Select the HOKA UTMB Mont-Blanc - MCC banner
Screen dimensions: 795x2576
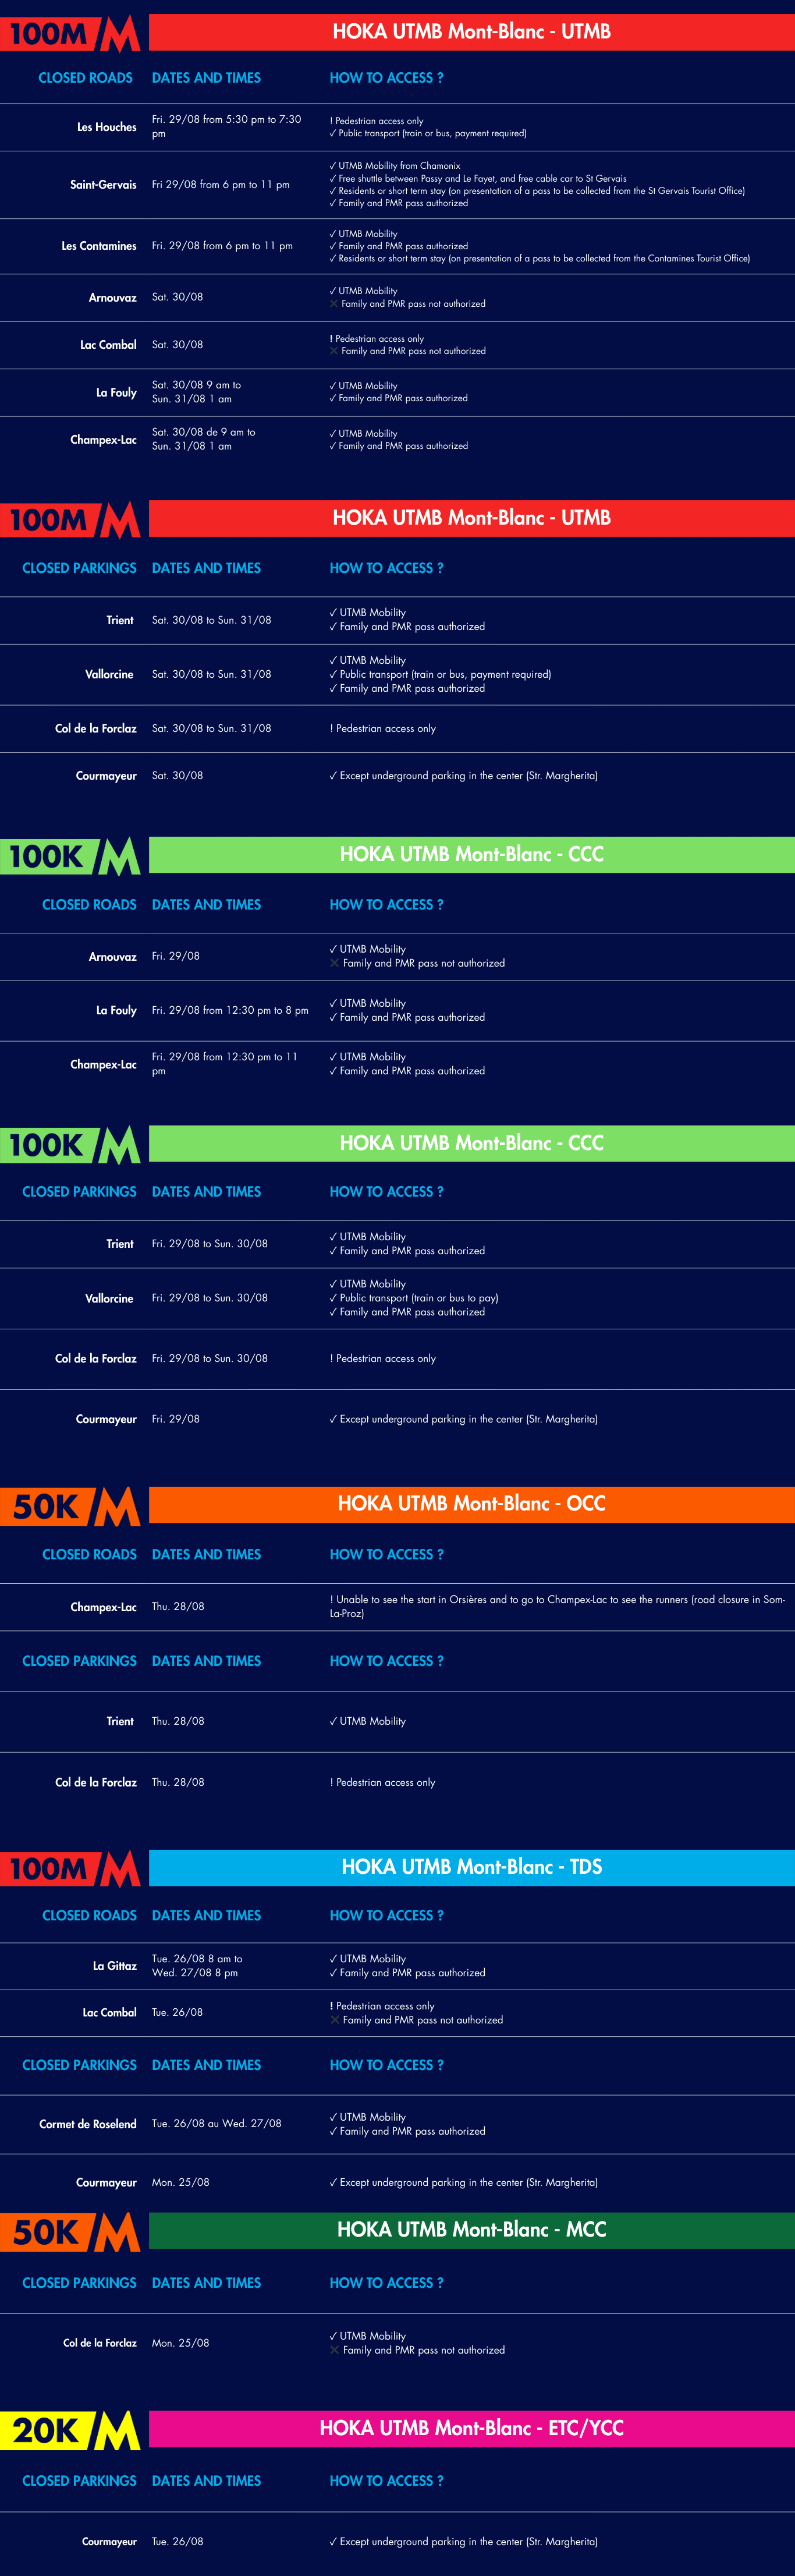(x=472, y=2230)
